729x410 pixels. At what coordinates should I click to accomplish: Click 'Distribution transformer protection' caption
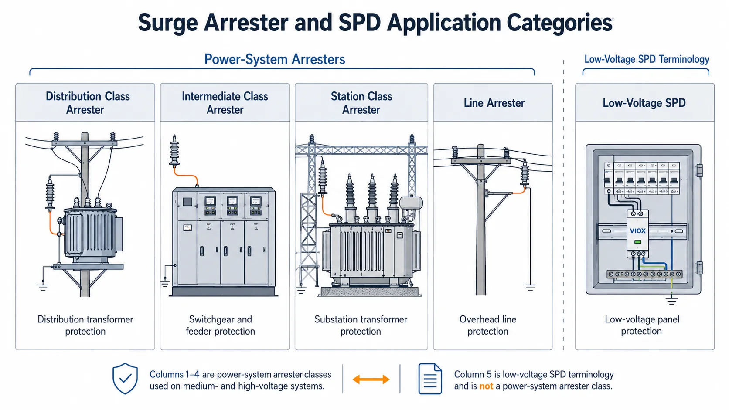(x=85, y=325)
